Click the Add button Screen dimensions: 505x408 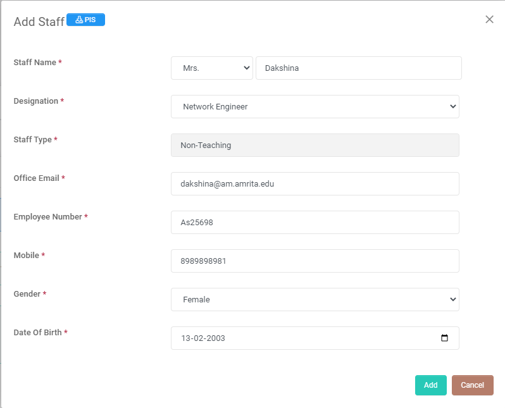point(430,385)
